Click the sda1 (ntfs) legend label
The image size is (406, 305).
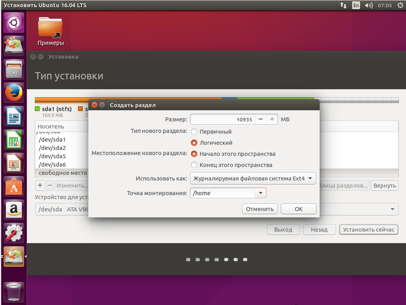pos(57,109)
